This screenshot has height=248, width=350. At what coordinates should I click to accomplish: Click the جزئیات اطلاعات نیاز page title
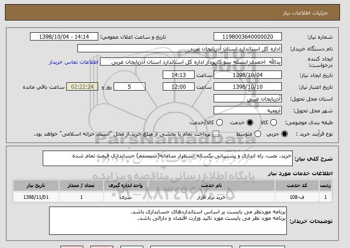305,13
